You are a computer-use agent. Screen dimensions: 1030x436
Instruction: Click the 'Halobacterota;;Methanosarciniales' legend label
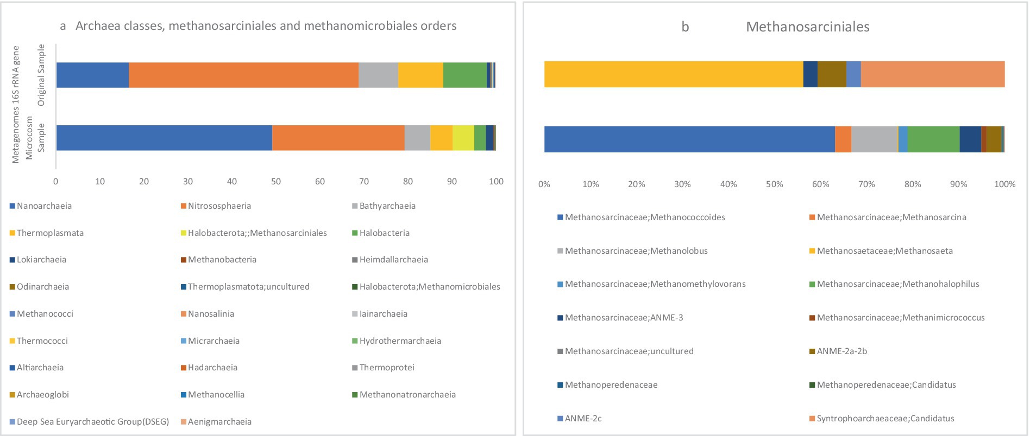pyautogui.click(x=257, y=233)
